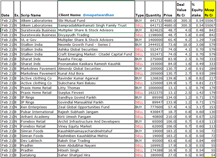Select 'Govindlal Mansukhlal Parikh' cell
Image resolution: width=217 pixels, height=158 pixels.
[96, 102]
